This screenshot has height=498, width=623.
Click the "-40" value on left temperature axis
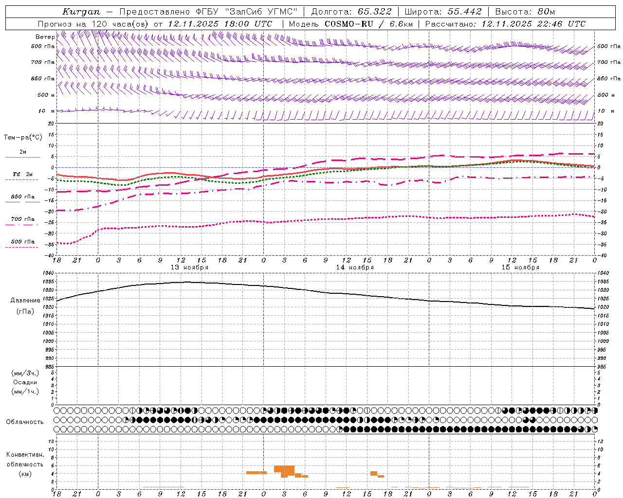[50, 255]
